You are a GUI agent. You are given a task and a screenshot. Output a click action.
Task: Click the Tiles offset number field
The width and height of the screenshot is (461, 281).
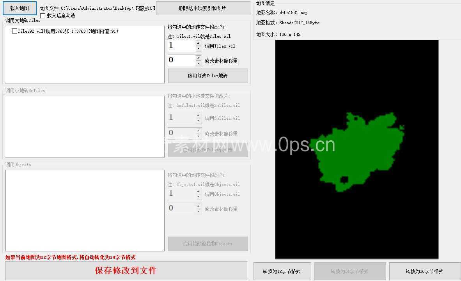click(x=181, y=60)
